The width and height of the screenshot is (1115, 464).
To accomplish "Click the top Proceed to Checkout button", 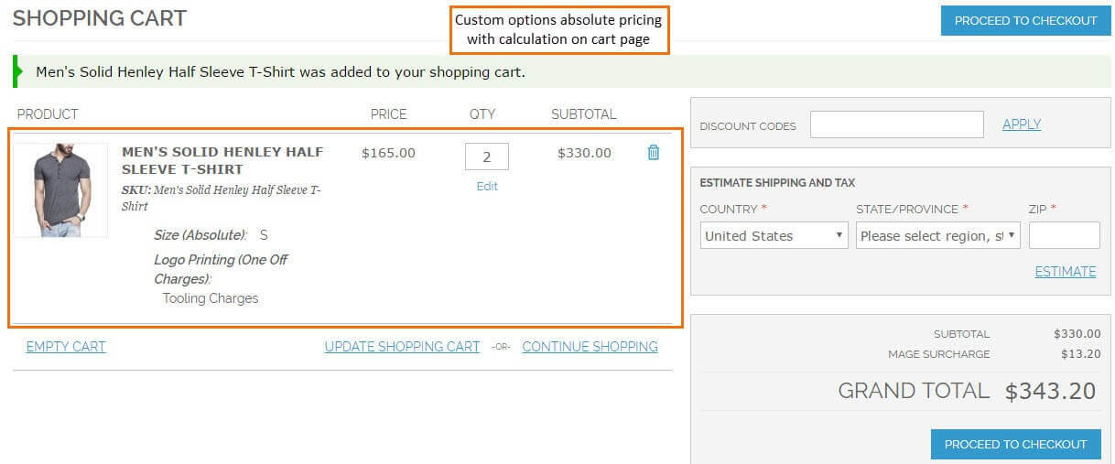I will 1025,20.
